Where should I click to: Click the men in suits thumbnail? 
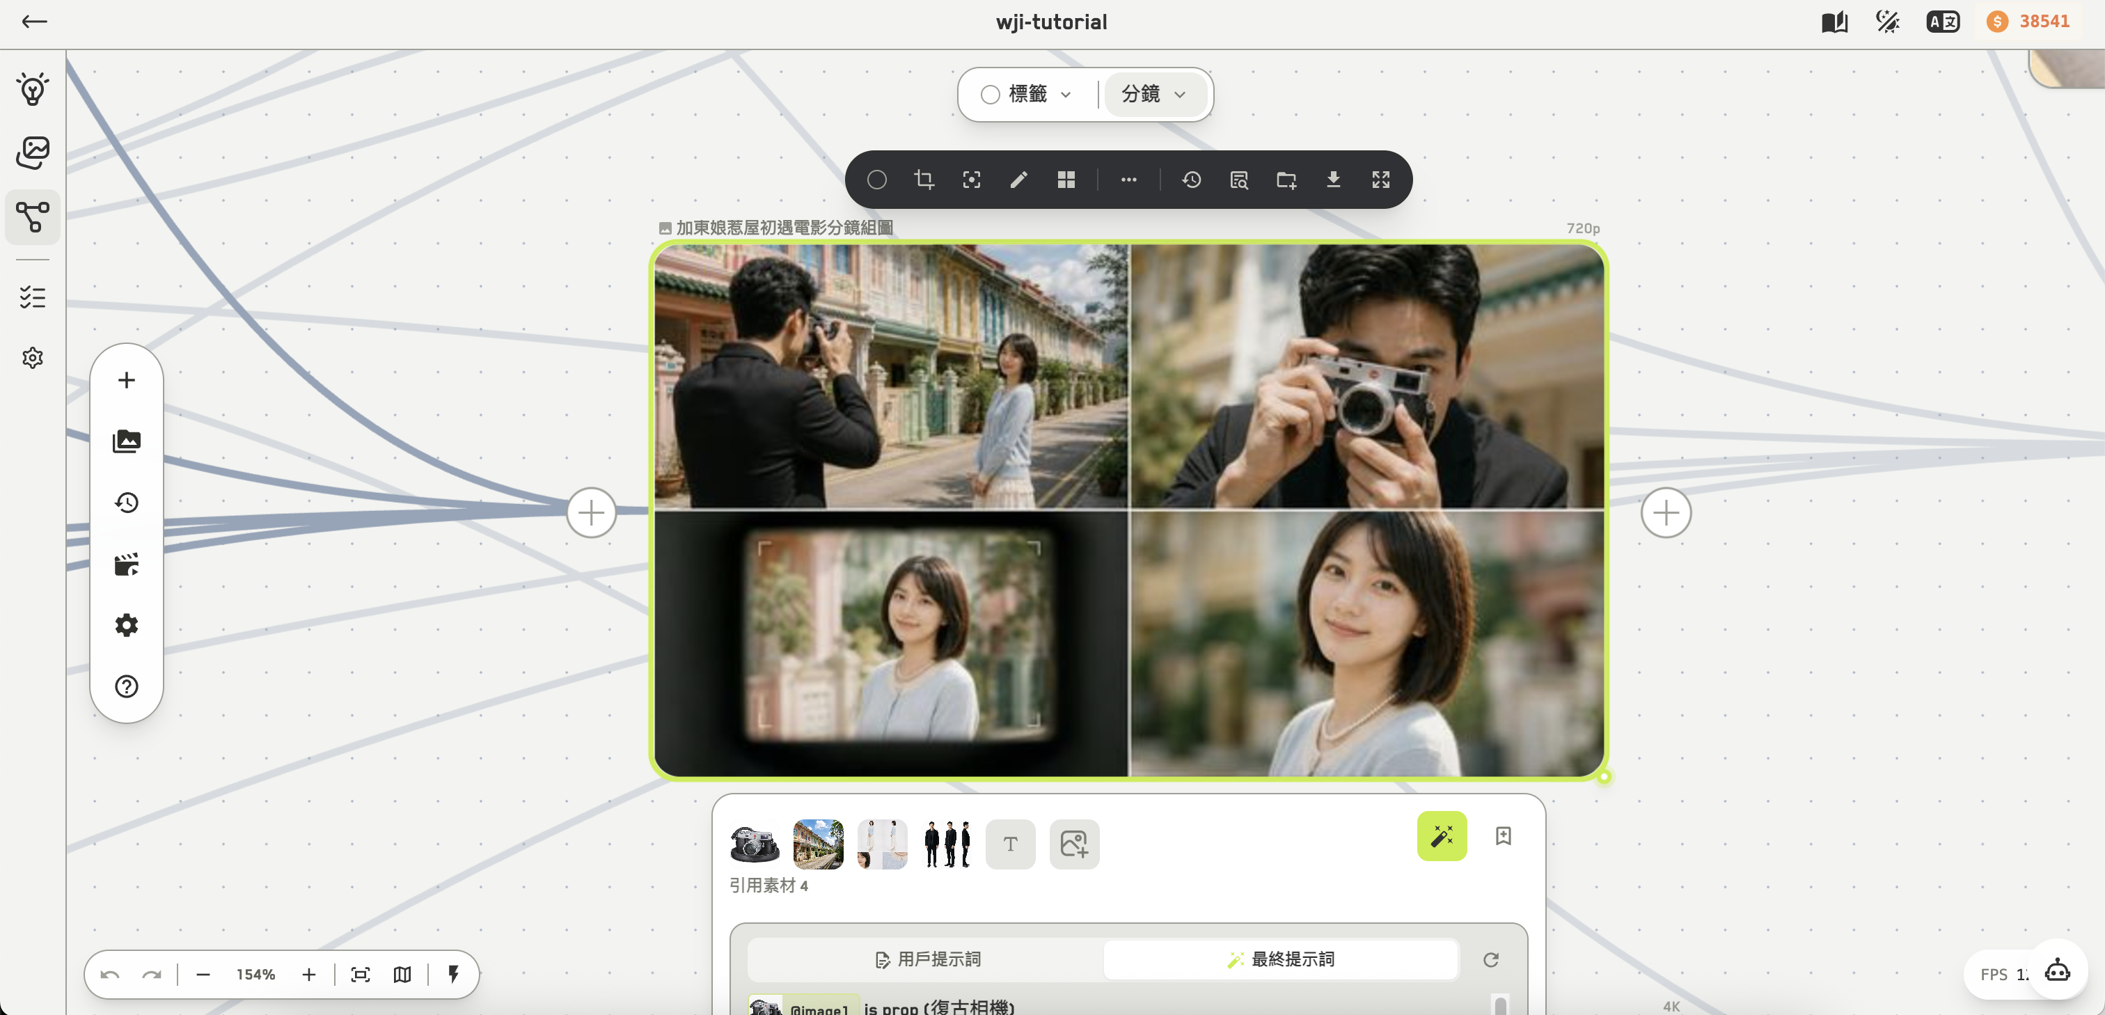click(947, 844)
